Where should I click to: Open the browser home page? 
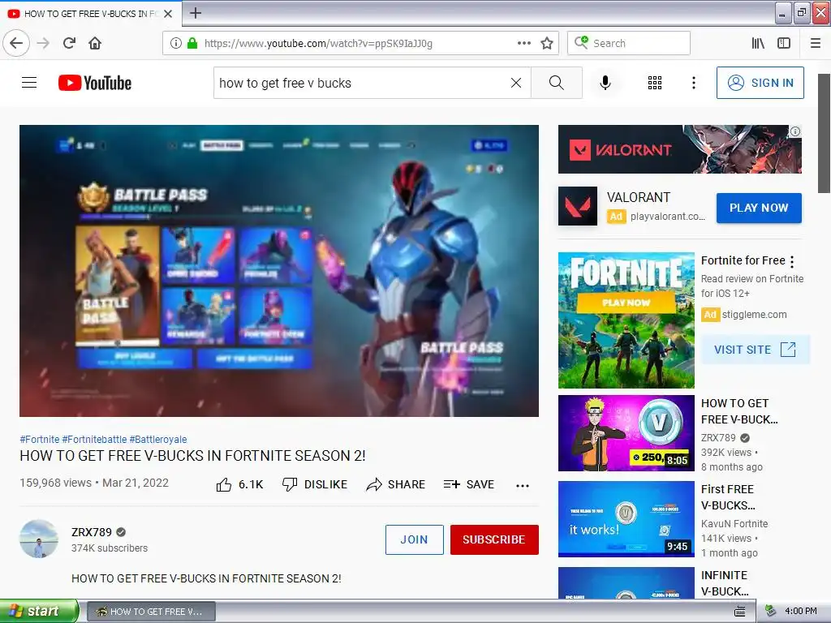[x=95, y=43]
